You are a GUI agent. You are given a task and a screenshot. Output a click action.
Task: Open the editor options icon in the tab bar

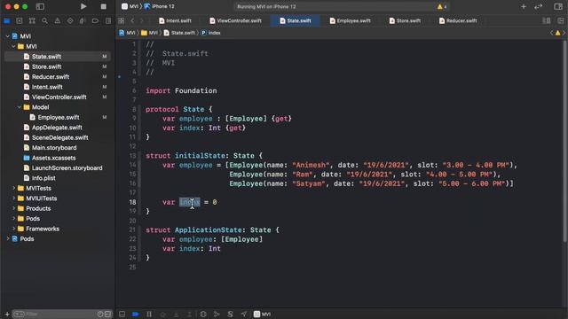pos(547,21)
